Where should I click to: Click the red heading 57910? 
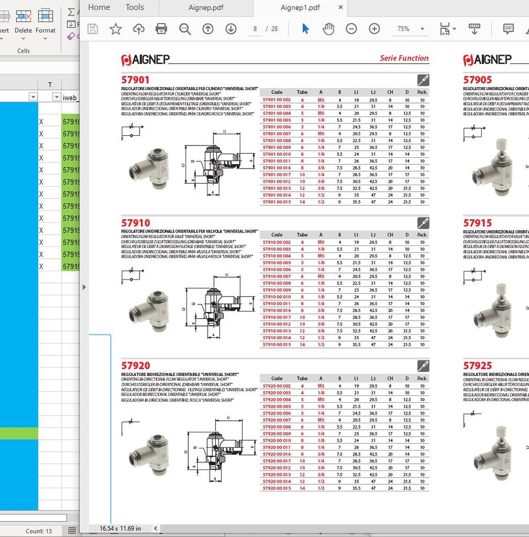click(x=136, y=223)
